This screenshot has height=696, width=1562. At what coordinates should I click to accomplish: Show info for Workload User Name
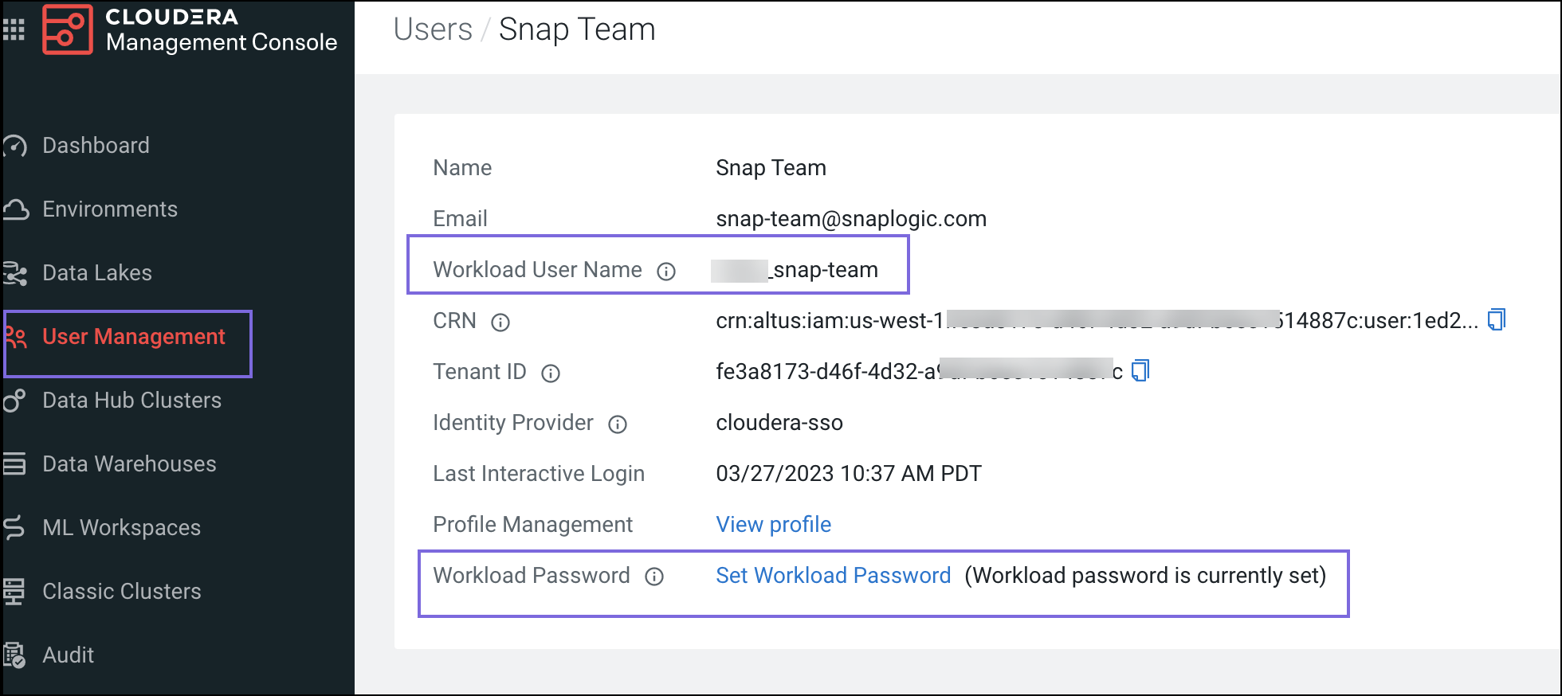pos(666,272)
